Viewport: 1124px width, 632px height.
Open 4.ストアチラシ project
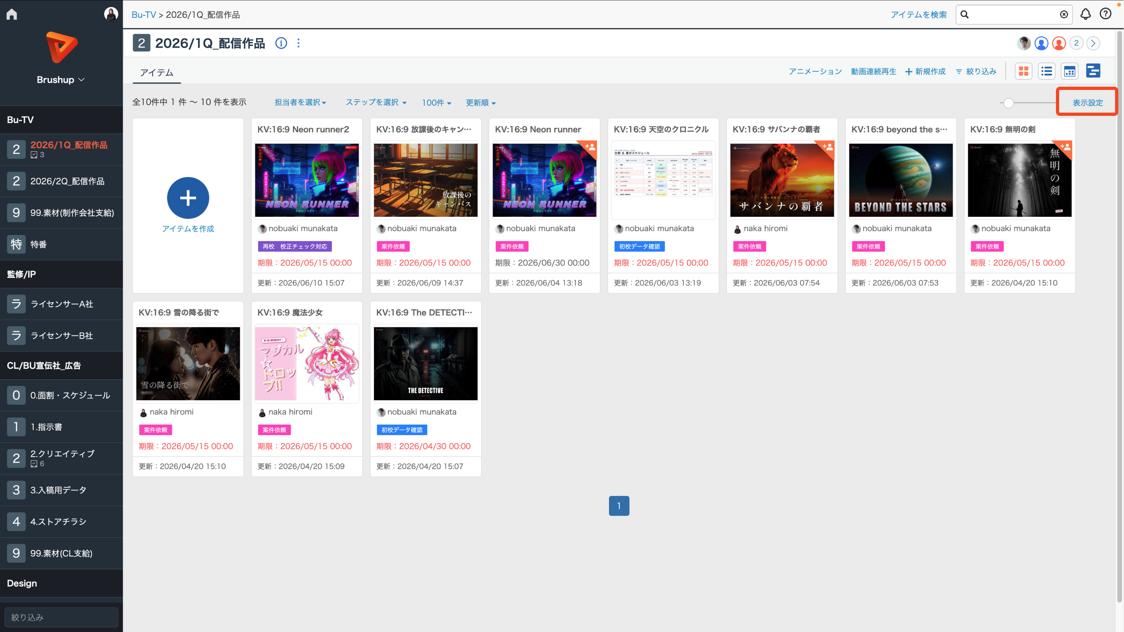[x=62, y=522]
